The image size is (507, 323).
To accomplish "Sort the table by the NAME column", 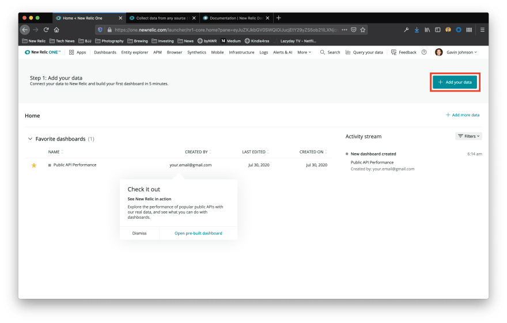I will click(55, 152).
